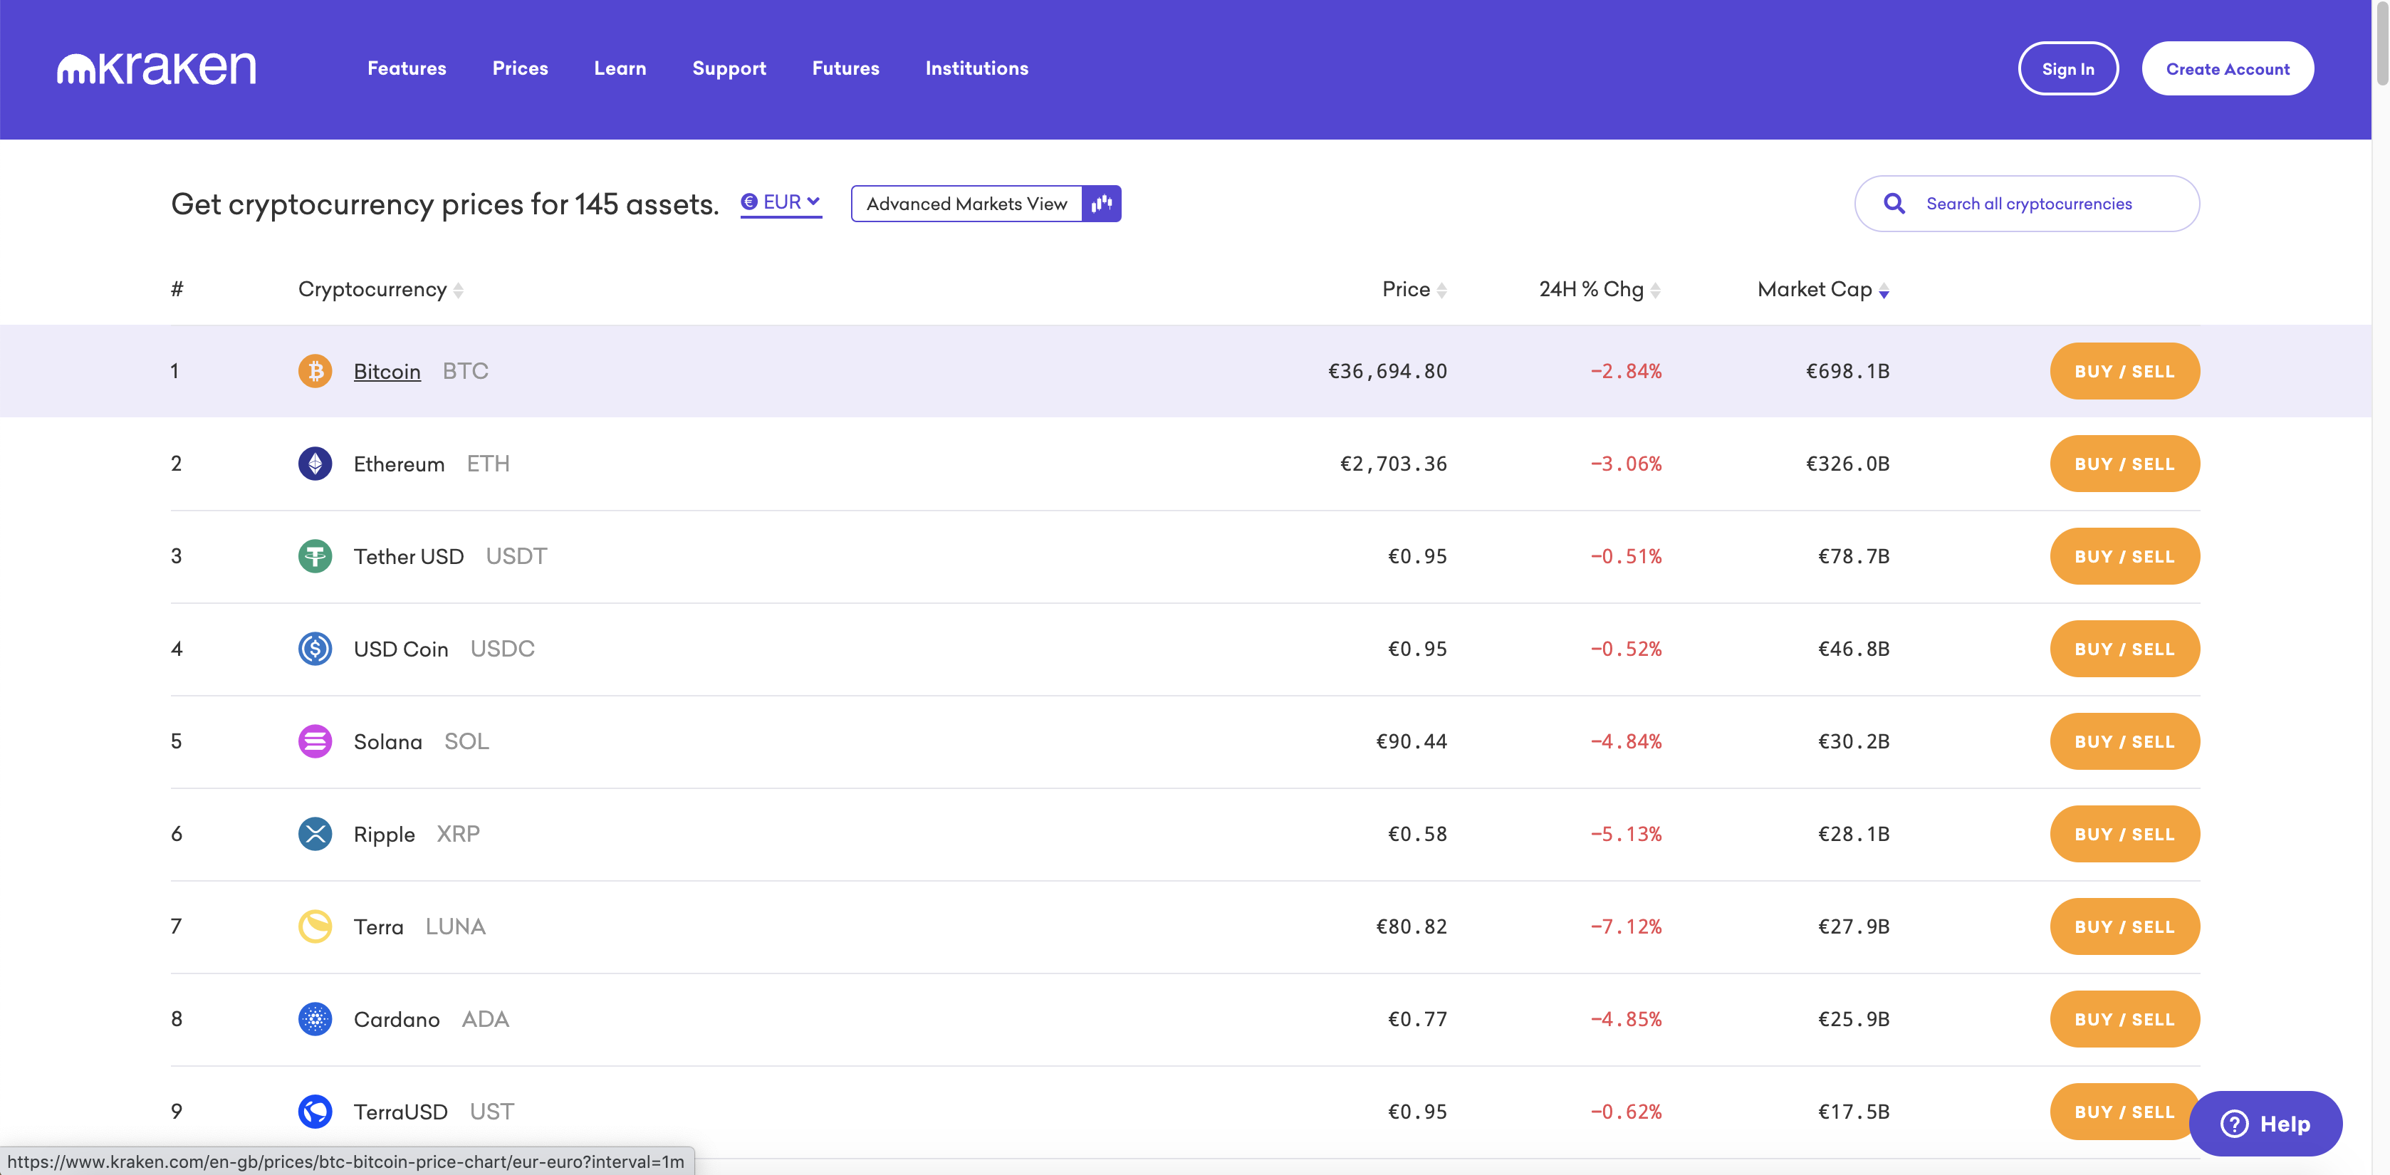Click the Ethereum coin icon
This screenshot has height=1175, width=2390.
[x=315, y=464]
